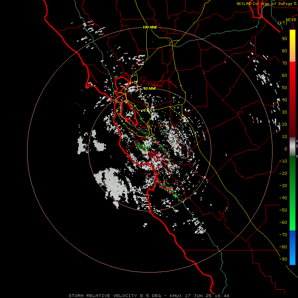This screenshot has height=298, width=298.
Task: Select the 70 value on the velocity scale
Action: (284, 63)
